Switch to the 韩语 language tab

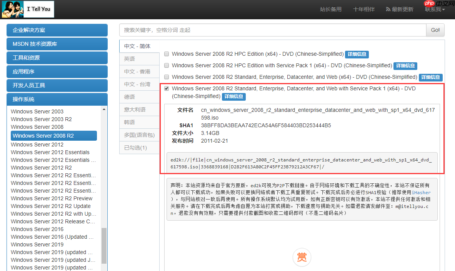tap(139, 122)
